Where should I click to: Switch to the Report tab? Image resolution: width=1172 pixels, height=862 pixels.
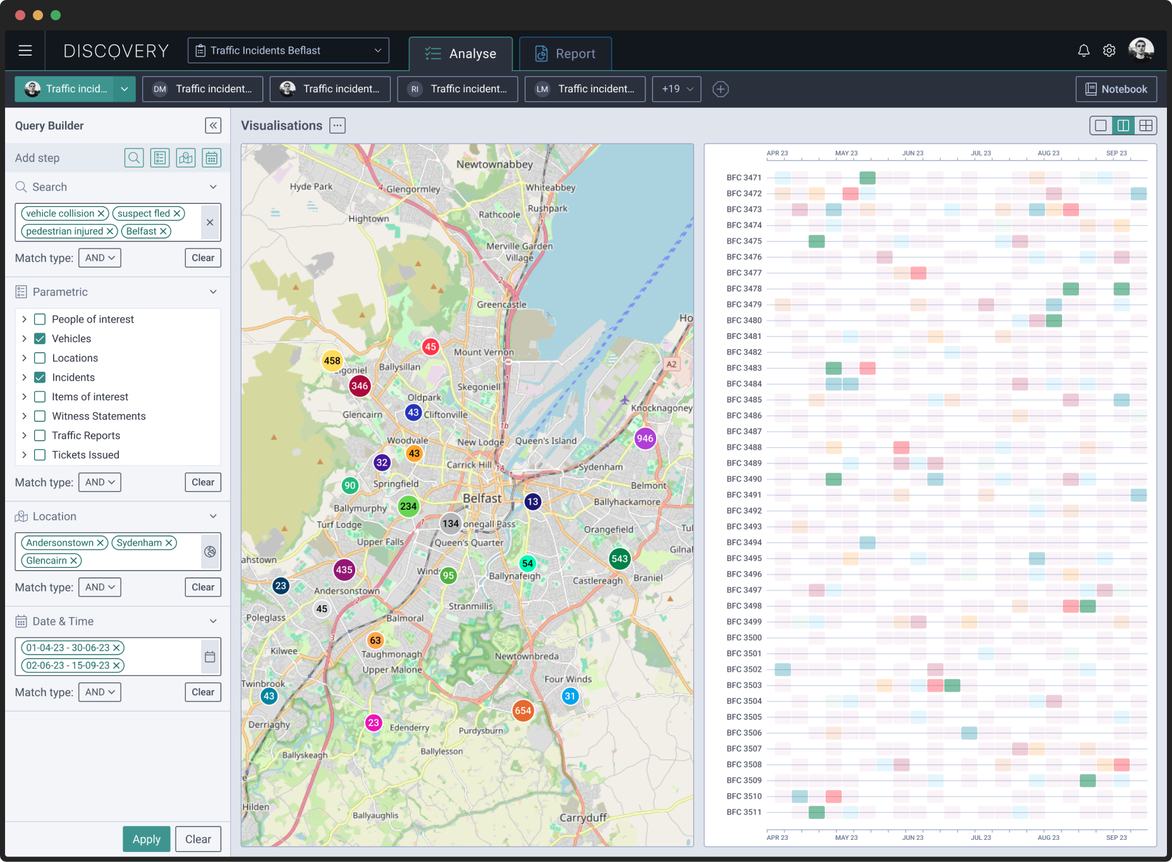pyautogui.click(x=565, y=54)
